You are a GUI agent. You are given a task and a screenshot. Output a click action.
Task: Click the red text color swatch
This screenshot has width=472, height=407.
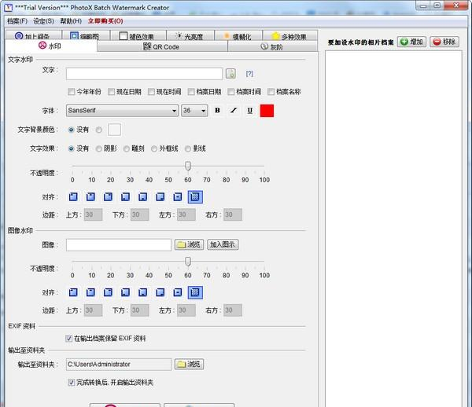[x=267, y=111]
